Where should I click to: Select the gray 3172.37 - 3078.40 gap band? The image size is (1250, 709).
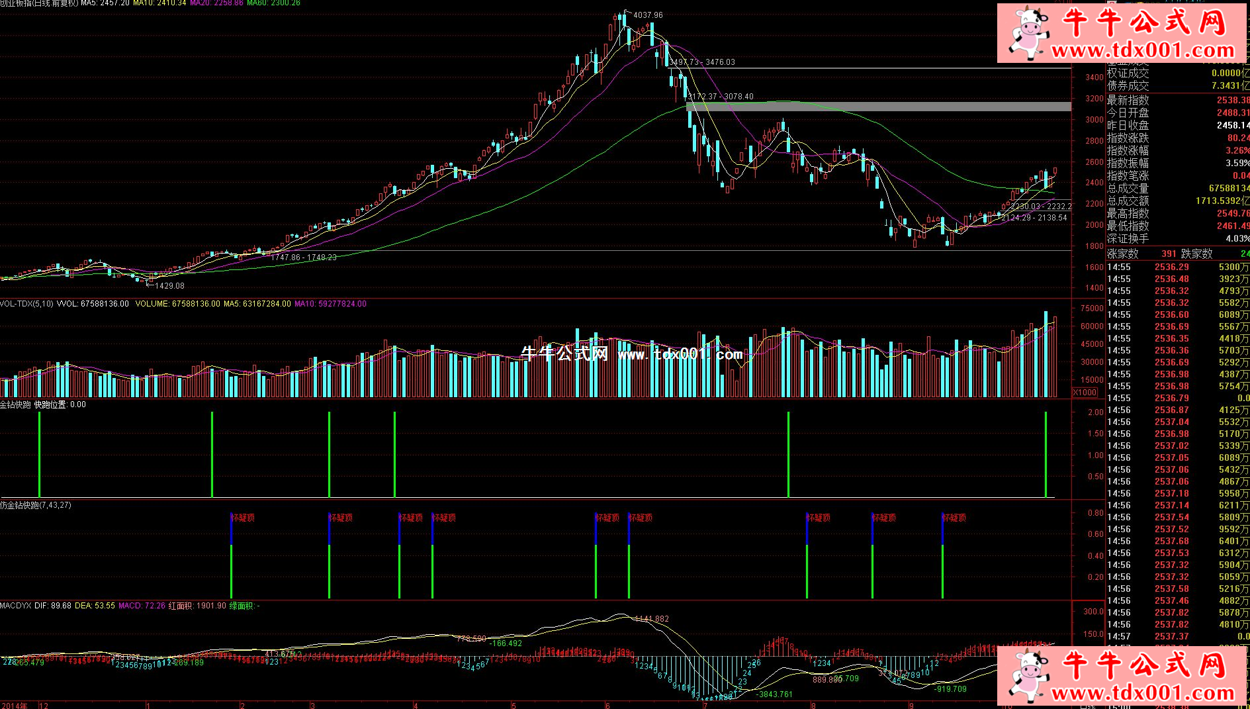point(878,106)
